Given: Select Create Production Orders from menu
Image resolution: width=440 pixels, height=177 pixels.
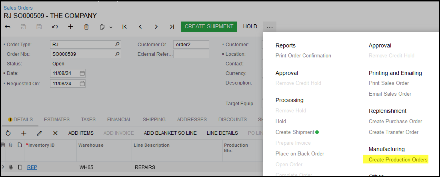Looking at the screenshot, I should click(x=398, y=160).
